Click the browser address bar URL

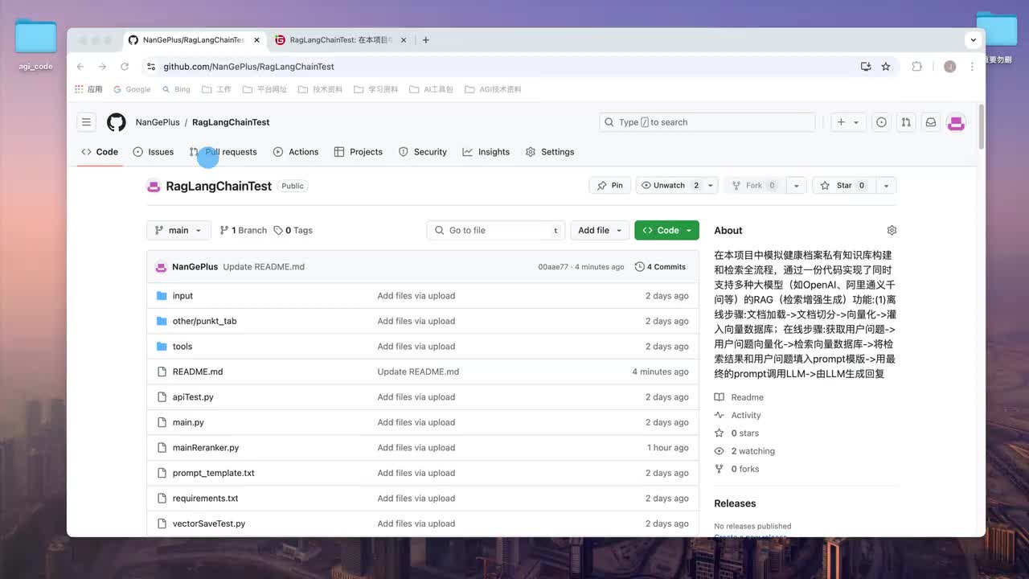tap(248, 67)
